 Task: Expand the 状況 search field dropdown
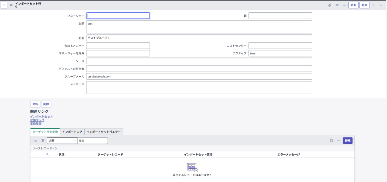[x=62, y=141]
